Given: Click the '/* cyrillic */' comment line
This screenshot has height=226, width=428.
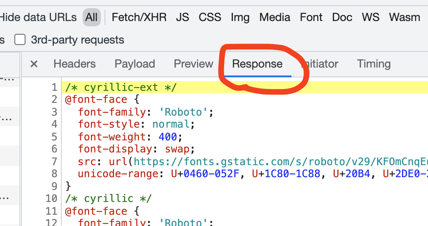Looking at the screenshot, I should (108, 199).
